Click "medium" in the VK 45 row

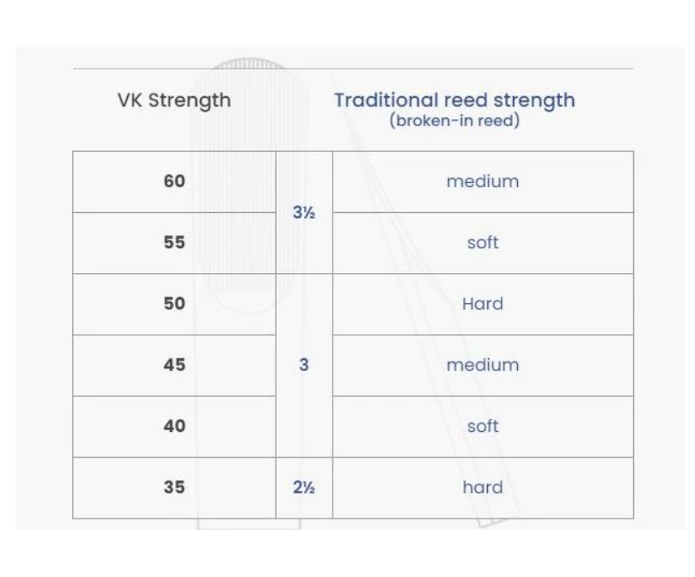coord(483,365)
